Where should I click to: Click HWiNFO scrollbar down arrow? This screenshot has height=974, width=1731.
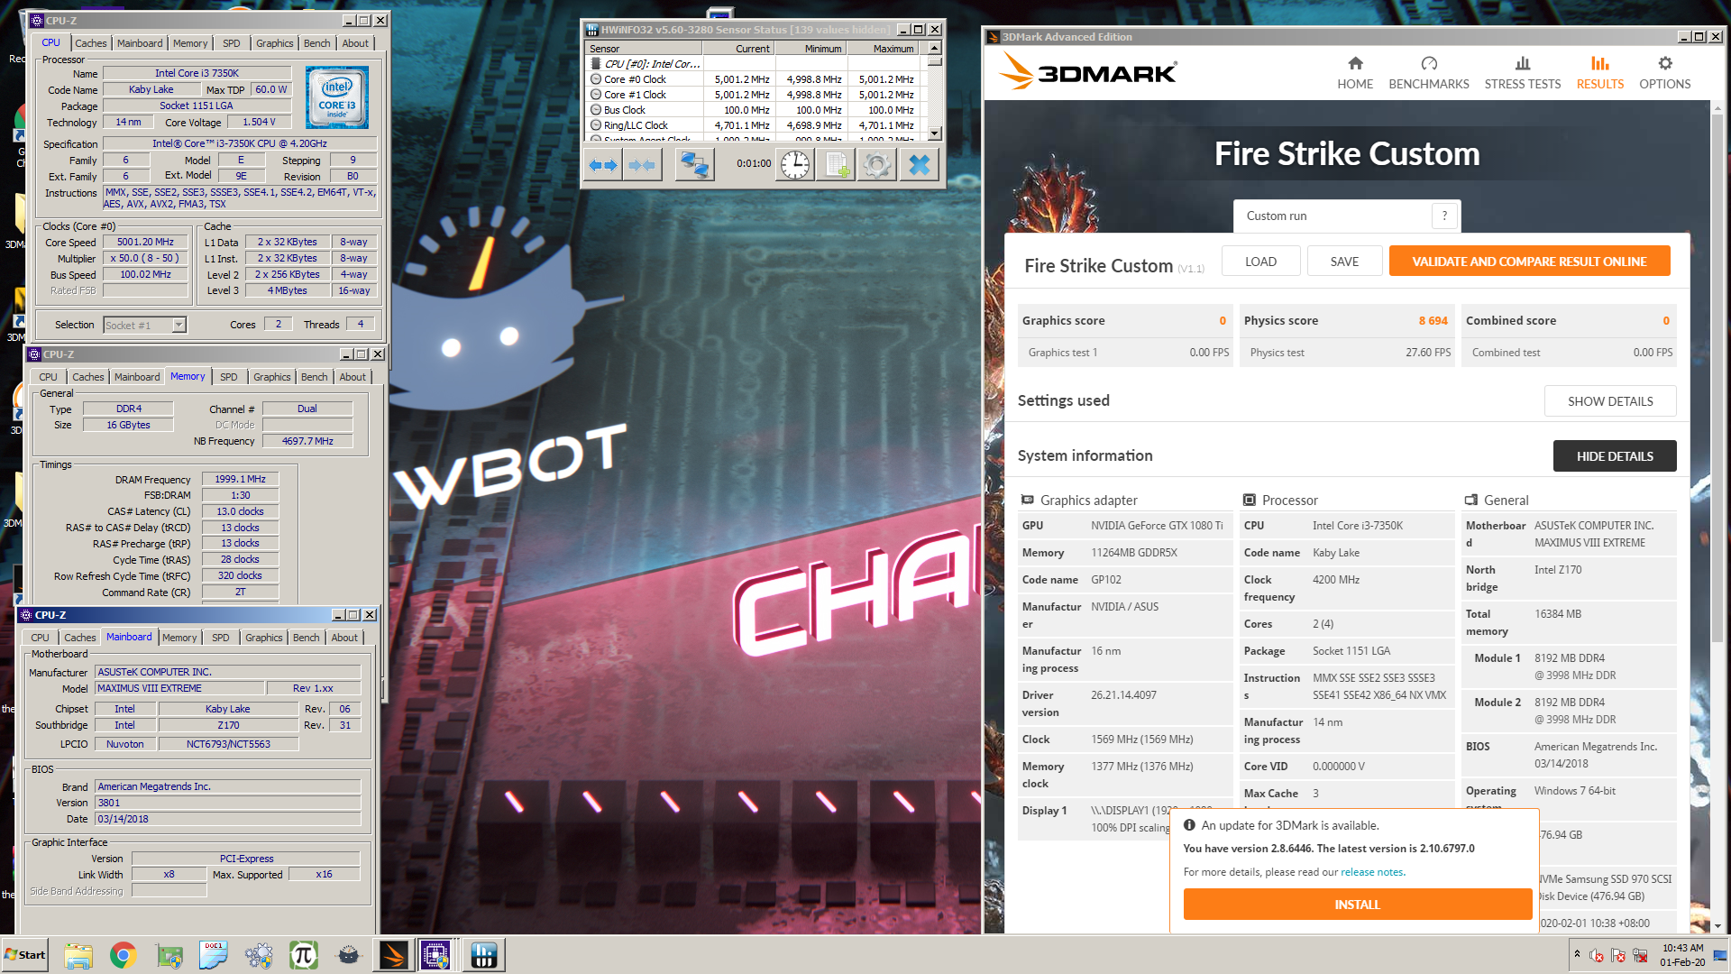(x=935, y=133)
